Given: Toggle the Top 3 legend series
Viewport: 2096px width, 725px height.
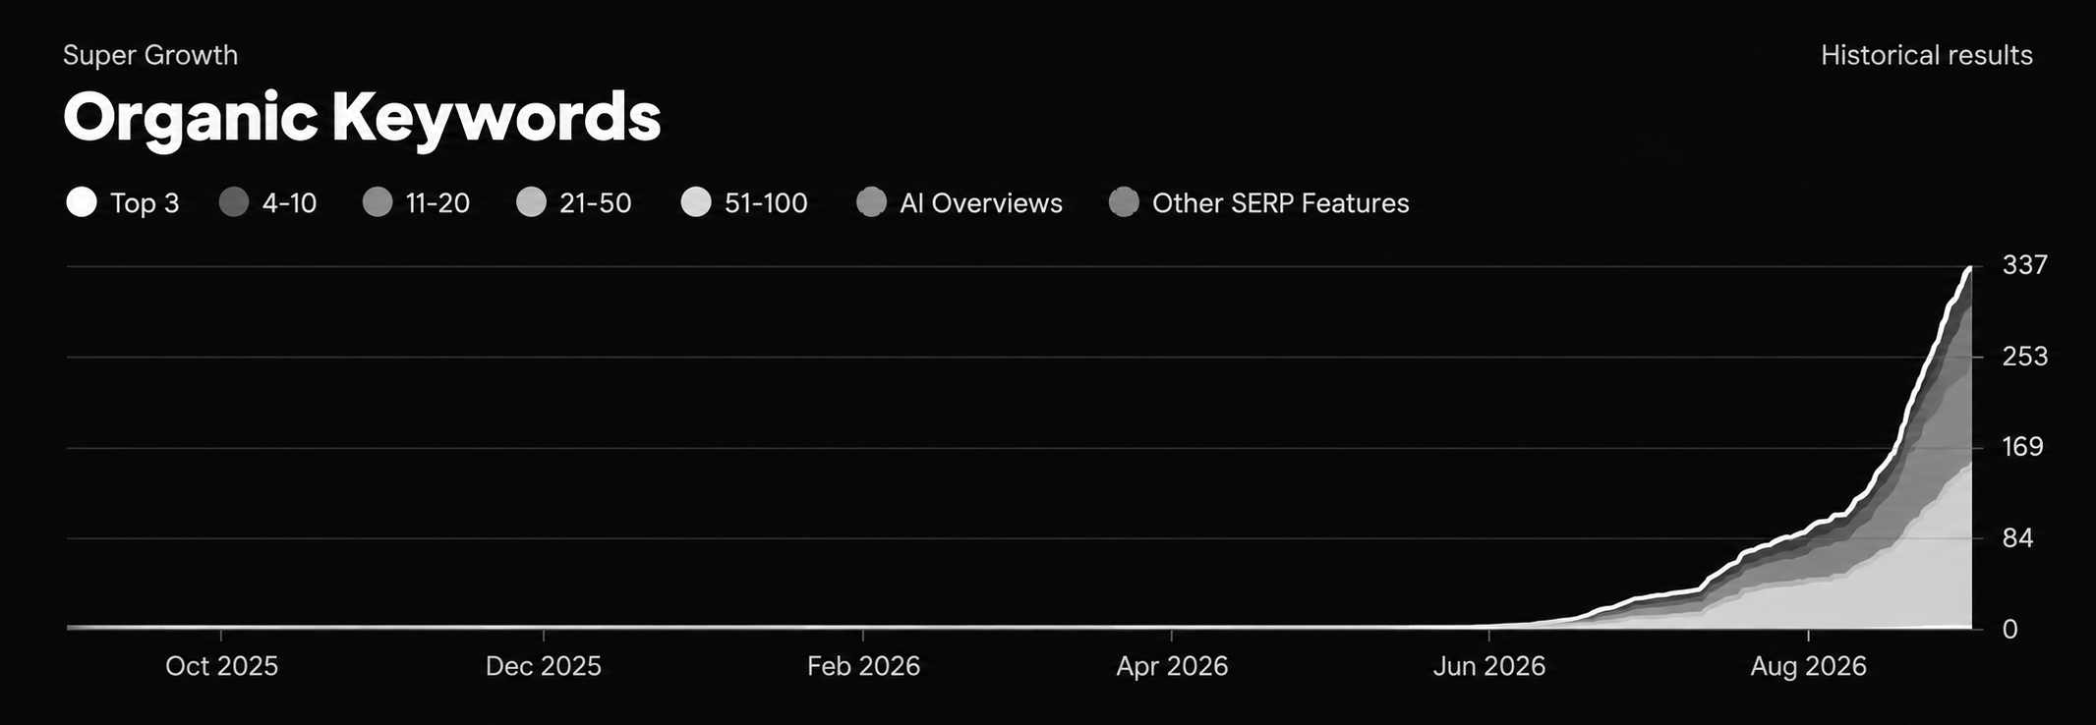Looking at the screenshot, I should (123, 203).
